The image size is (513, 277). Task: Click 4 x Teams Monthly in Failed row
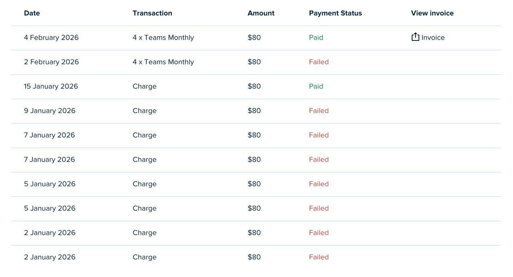[163, 62]
